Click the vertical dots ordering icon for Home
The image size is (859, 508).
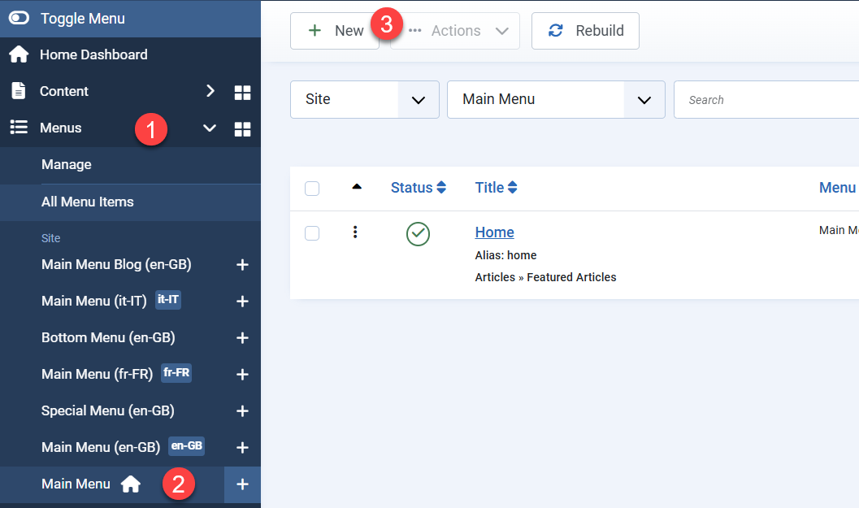pos(354,232)
